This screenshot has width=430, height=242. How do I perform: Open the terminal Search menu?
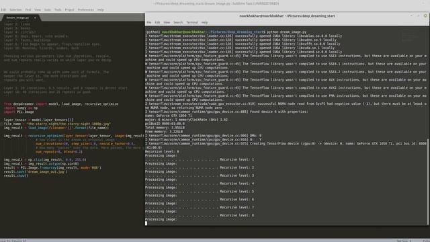pos(177,22)
